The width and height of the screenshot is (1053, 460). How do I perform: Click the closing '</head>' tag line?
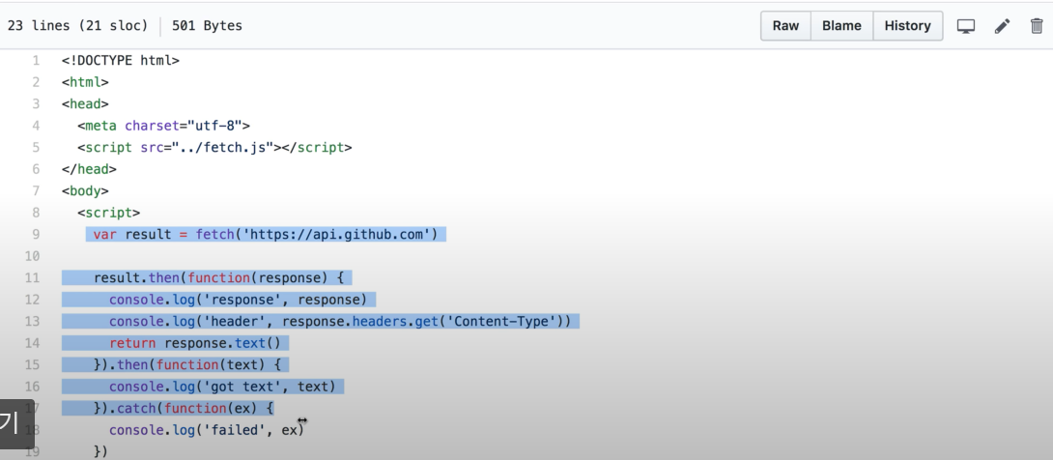tap(89, 169)
